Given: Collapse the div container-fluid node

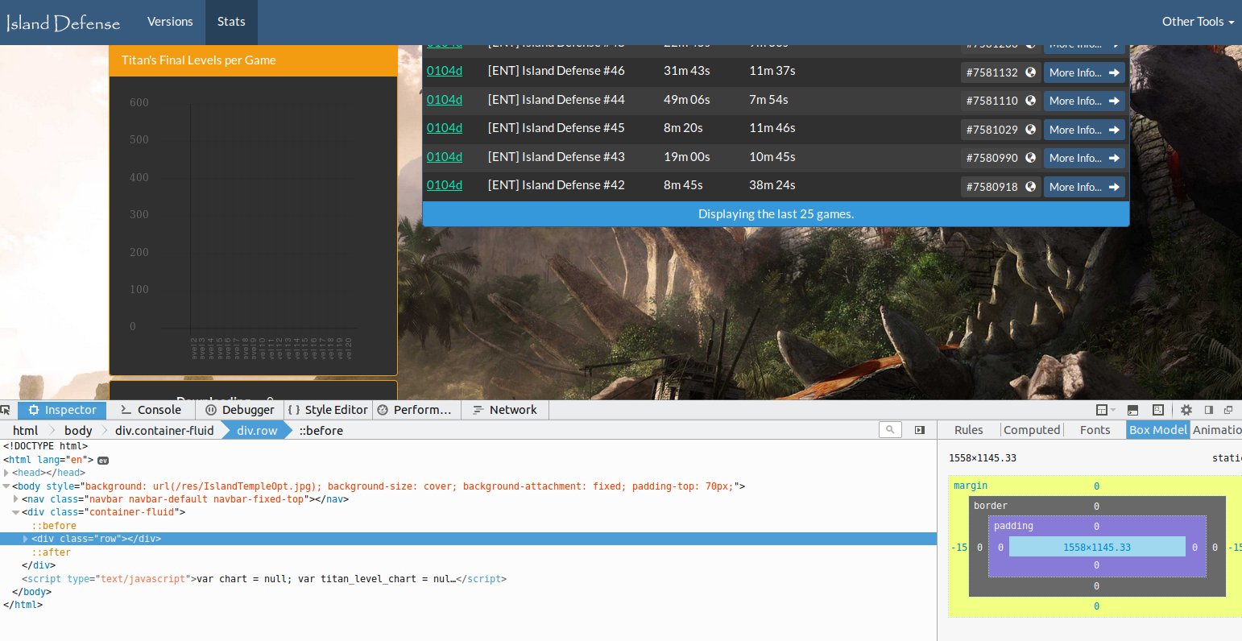Looking at the screenshot, I should click(16, 512).
